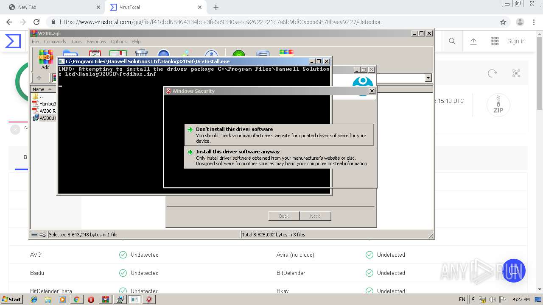
Task: Click the VirusTotal logo
Action: click(13, 41)
